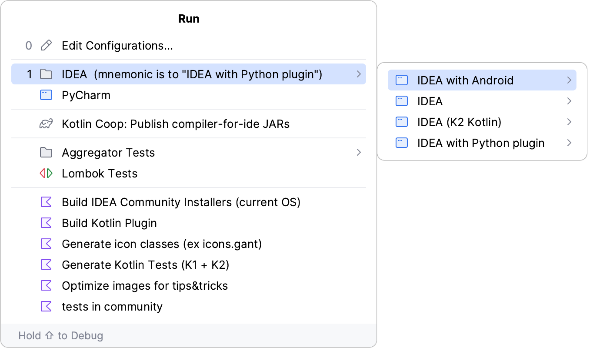Choose IDEA with Python plugin in the submenu

[x=482, y=143]
